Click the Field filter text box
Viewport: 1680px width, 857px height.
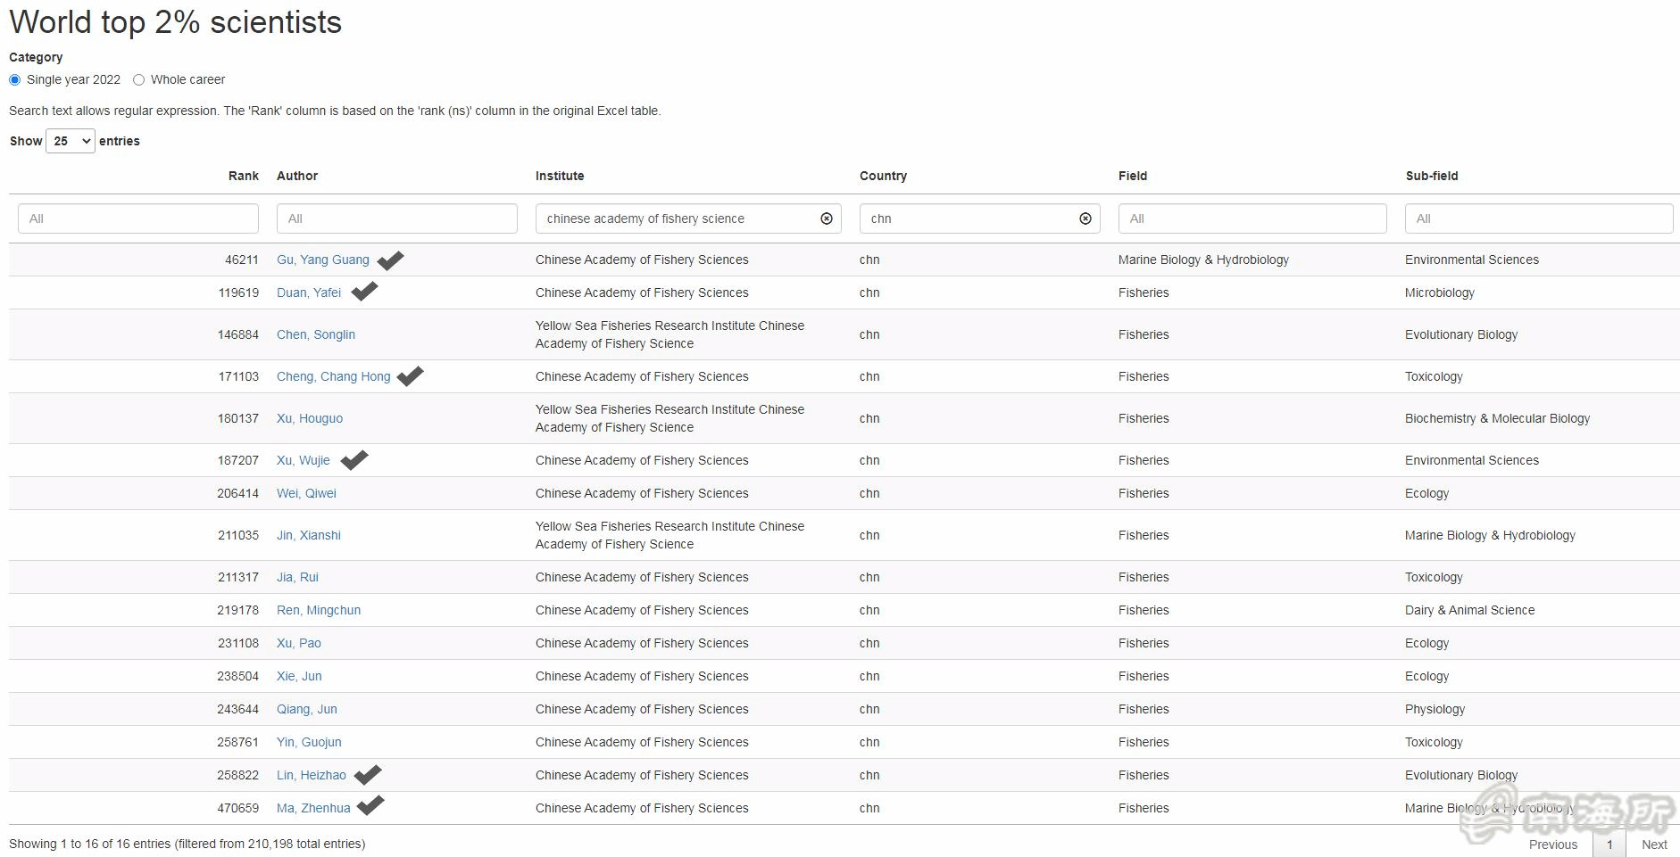coord(1252,218)
